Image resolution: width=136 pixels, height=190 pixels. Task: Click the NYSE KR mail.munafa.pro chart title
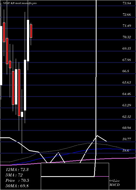pyautogui.click(x=20, y=3)
